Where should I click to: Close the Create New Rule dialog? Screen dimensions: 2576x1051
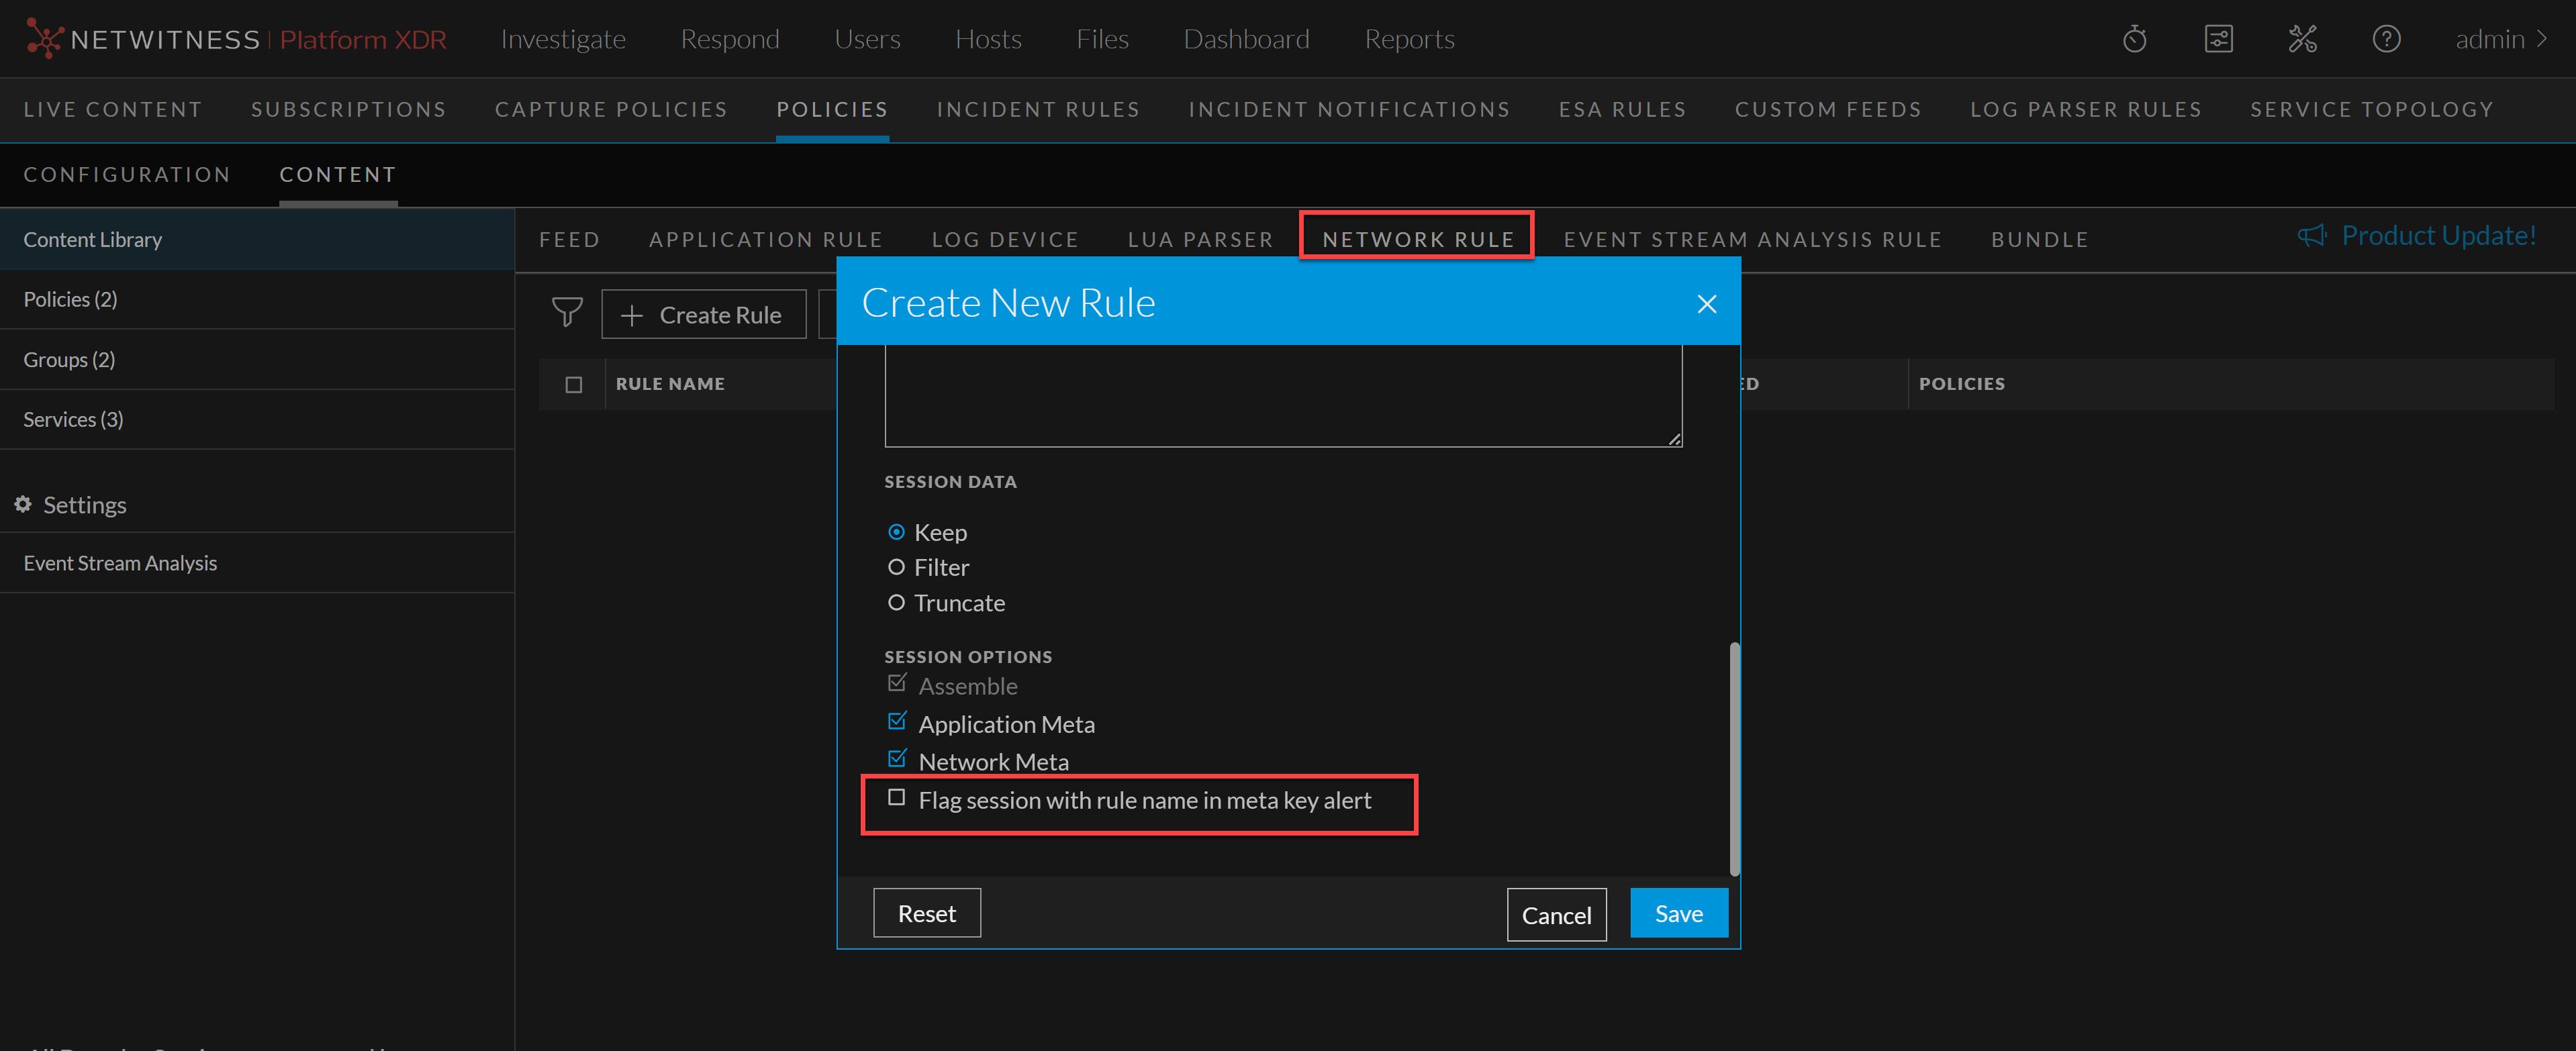1706,304
